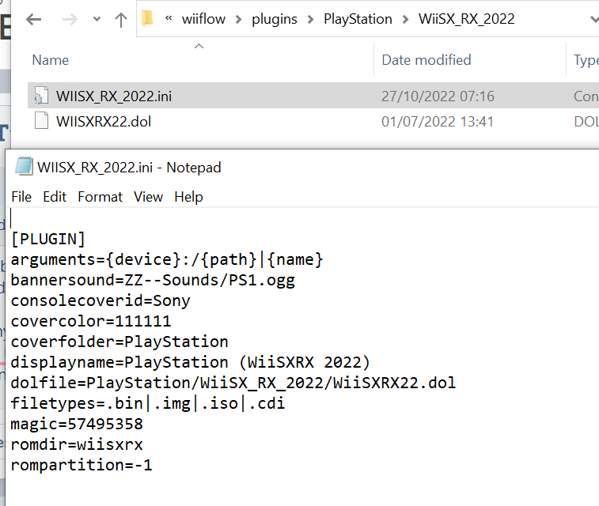Navigate to plugins breadcrumb
The image size is (599, 506).
pos(275,19)
